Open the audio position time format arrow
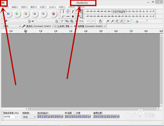This screenshot has width=164, height=126. (119, 117)
